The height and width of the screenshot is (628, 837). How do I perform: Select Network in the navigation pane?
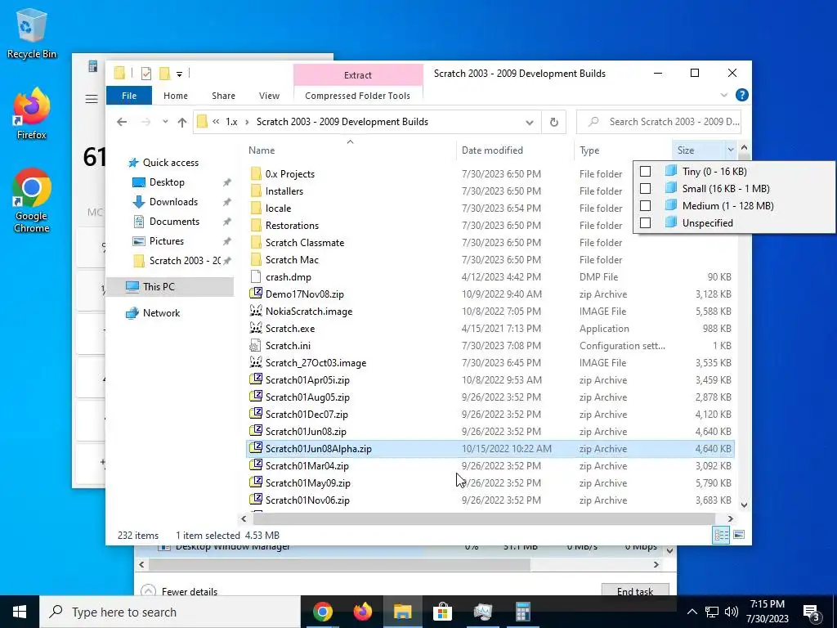161,313
